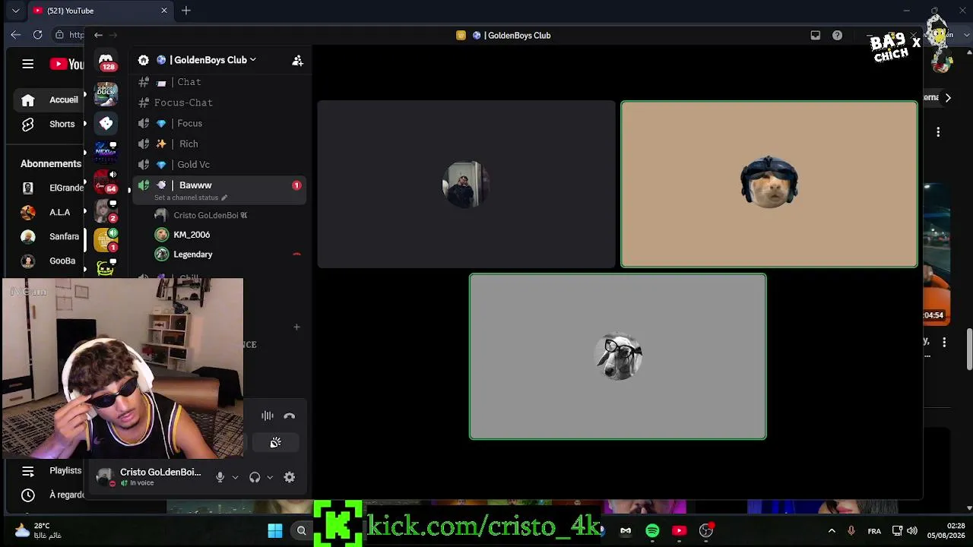Toggle the microphone mute button

coord(220,477)
